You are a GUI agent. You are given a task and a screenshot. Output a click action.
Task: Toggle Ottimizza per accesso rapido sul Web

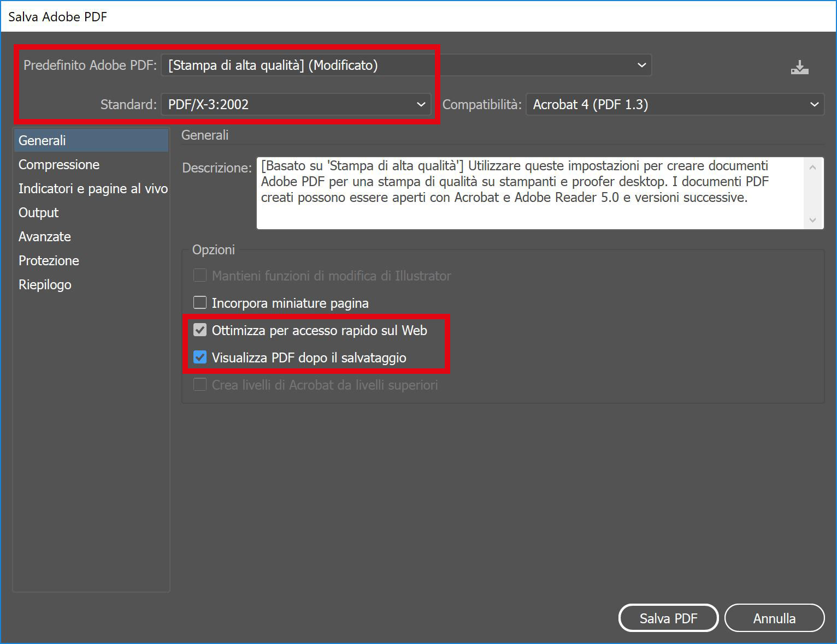pyautogui.click(x=200, y=330)
